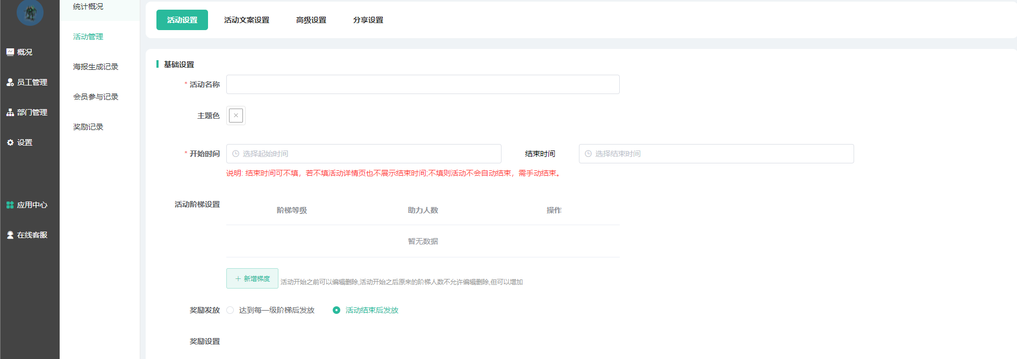Open the 主题色 color picker swatch
The width and height of the screenshot is (1017, 359).
click(236, 116)
